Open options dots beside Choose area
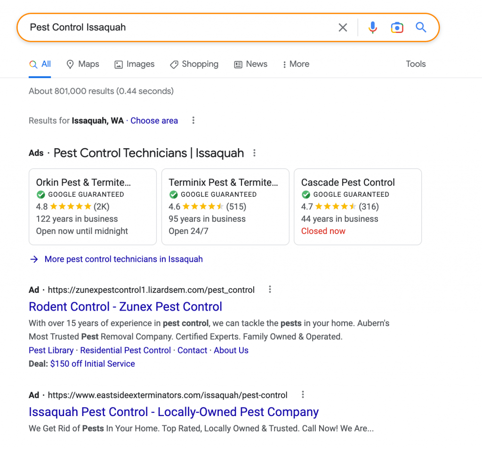Screen dimensions: 482x449 coord(193,120)
